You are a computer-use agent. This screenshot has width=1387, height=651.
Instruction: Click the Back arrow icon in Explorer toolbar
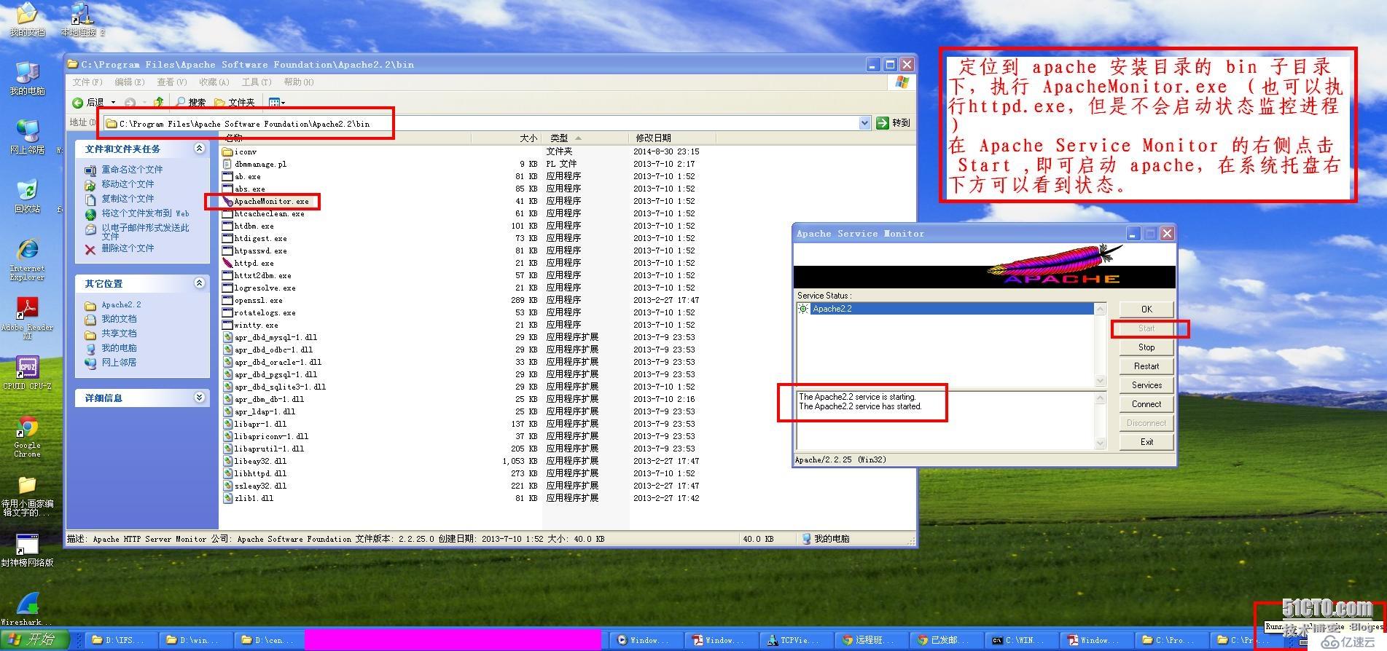(77, 103)
